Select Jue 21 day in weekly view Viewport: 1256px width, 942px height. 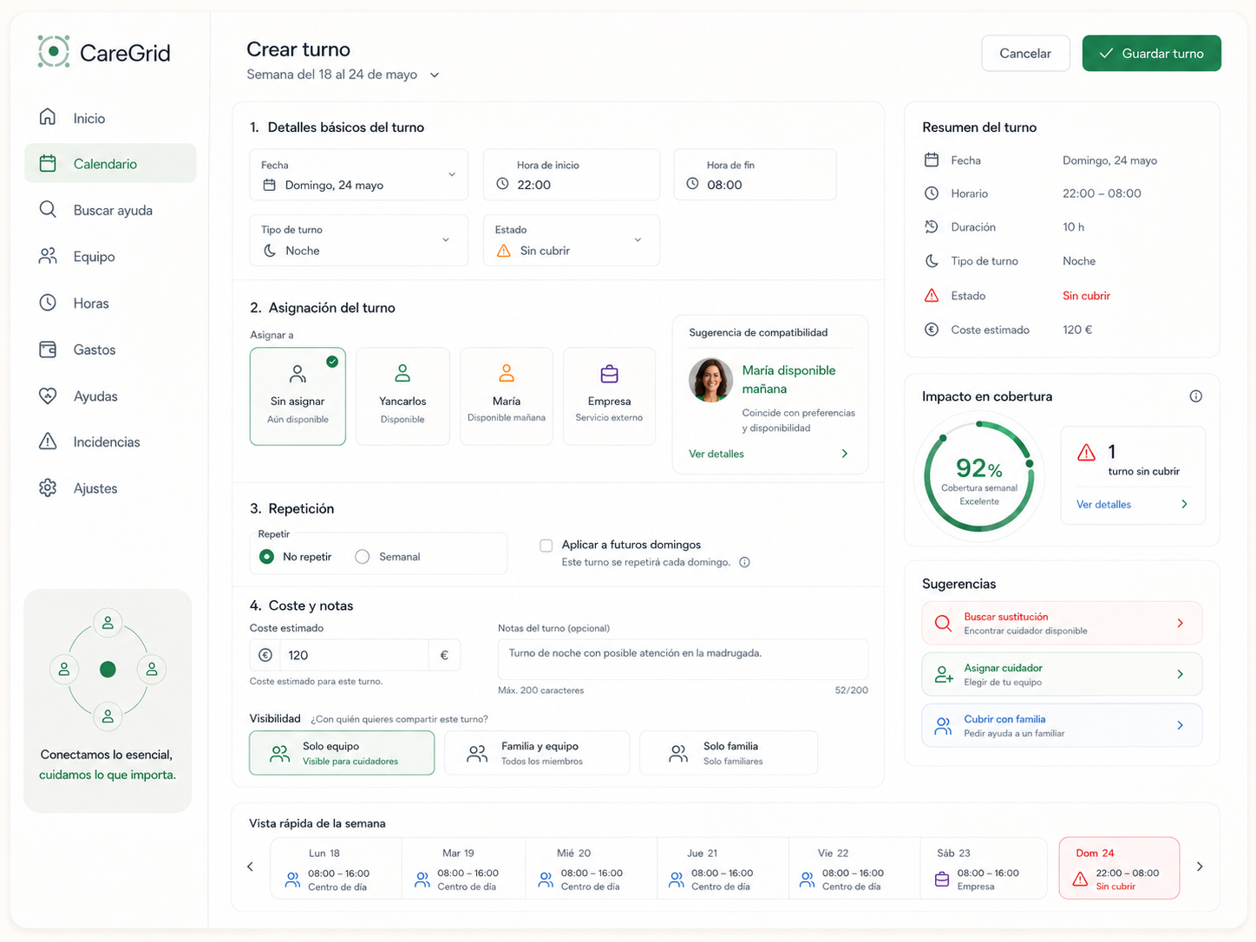point(723,868)
